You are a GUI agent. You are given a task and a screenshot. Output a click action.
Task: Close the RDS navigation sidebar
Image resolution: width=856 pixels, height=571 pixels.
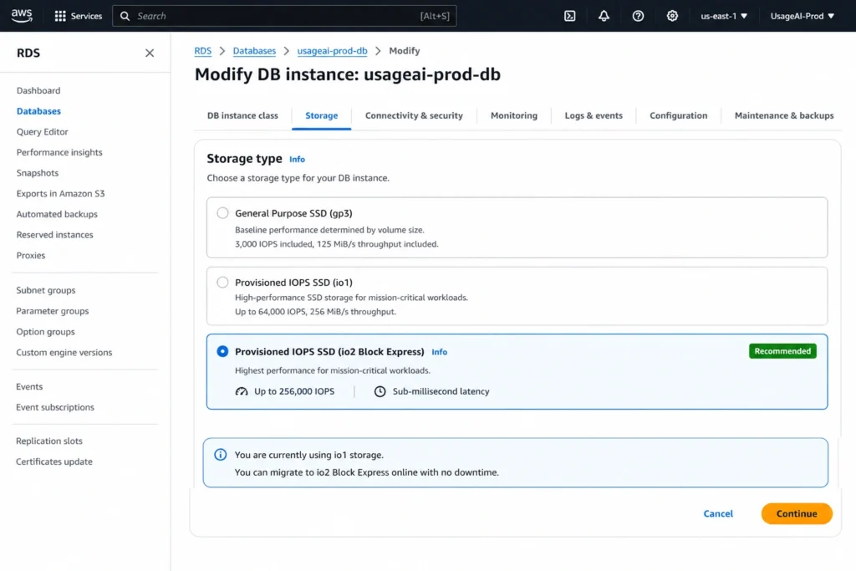click(x=150, y=53)
